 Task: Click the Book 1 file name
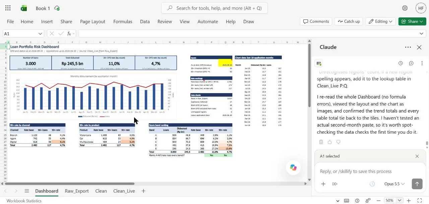43,8
